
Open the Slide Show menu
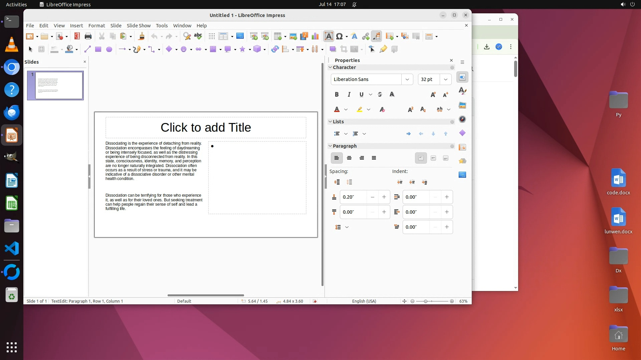[138, 26]
